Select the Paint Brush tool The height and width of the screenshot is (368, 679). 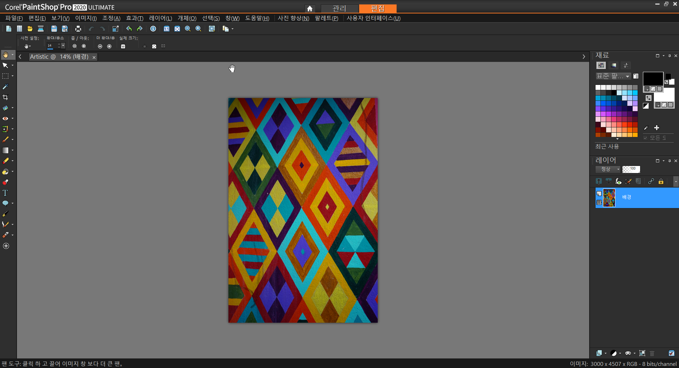pos(5,140)
